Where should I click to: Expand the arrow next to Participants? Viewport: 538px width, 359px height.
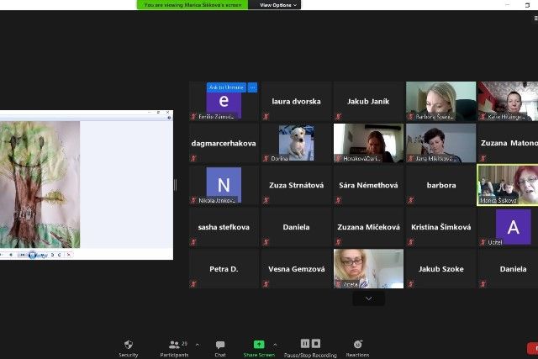pos(197,344)
